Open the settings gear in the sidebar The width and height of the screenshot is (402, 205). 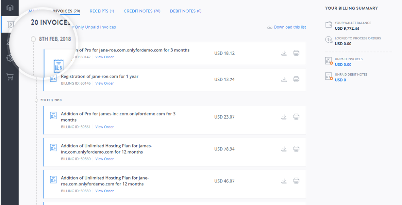10,58
